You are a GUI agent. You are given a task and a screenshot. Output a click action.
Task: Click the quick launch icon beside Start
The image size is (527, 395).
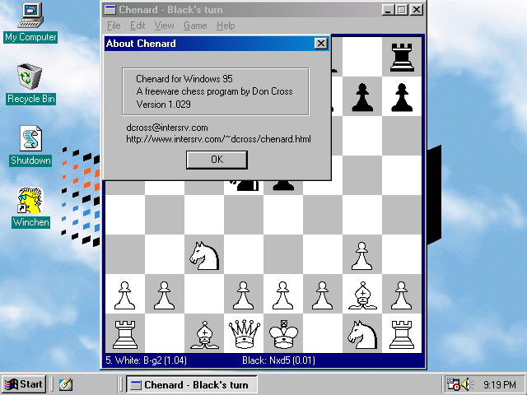pos(66,384)
